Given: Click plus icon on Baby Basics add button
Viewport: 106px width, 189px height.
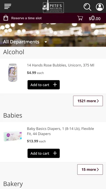Looking at the screenshot, I should click(55, 153).
